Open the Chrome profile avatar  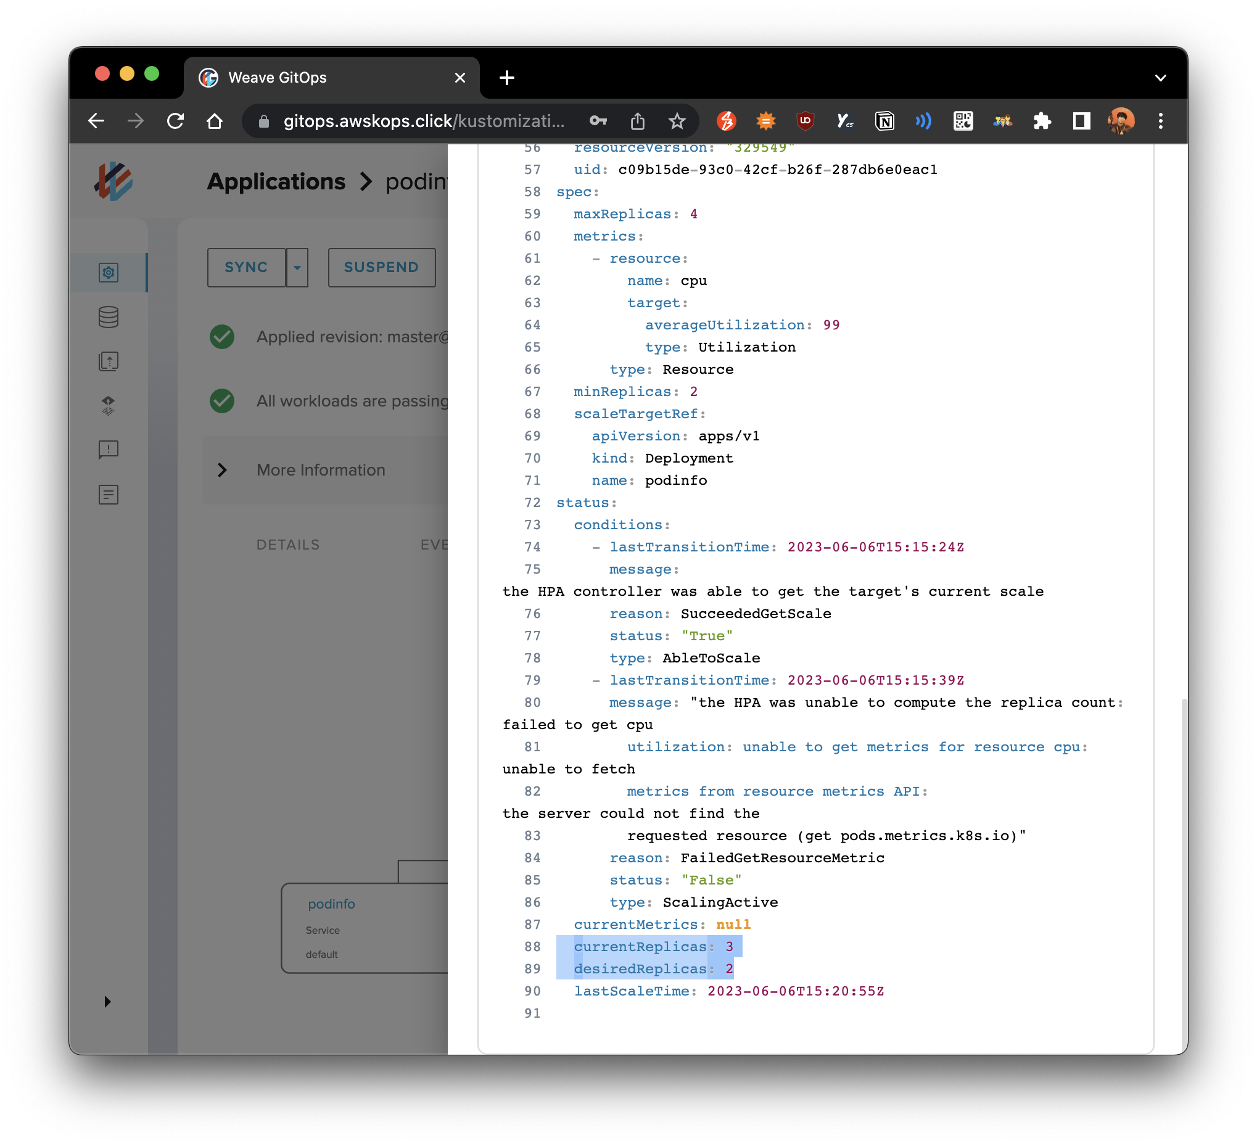(1121, 121)
